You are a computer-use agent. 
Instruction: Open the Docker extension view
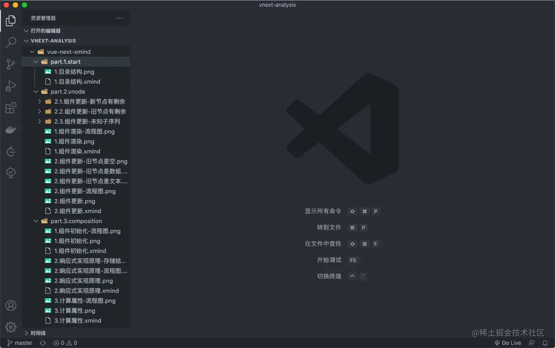pos(10,129)
